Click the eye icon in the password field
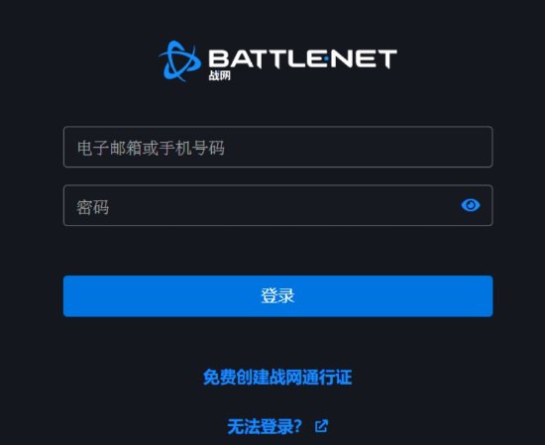The width and height of the screenshot is (545, 445). click(x=471, y=205)
